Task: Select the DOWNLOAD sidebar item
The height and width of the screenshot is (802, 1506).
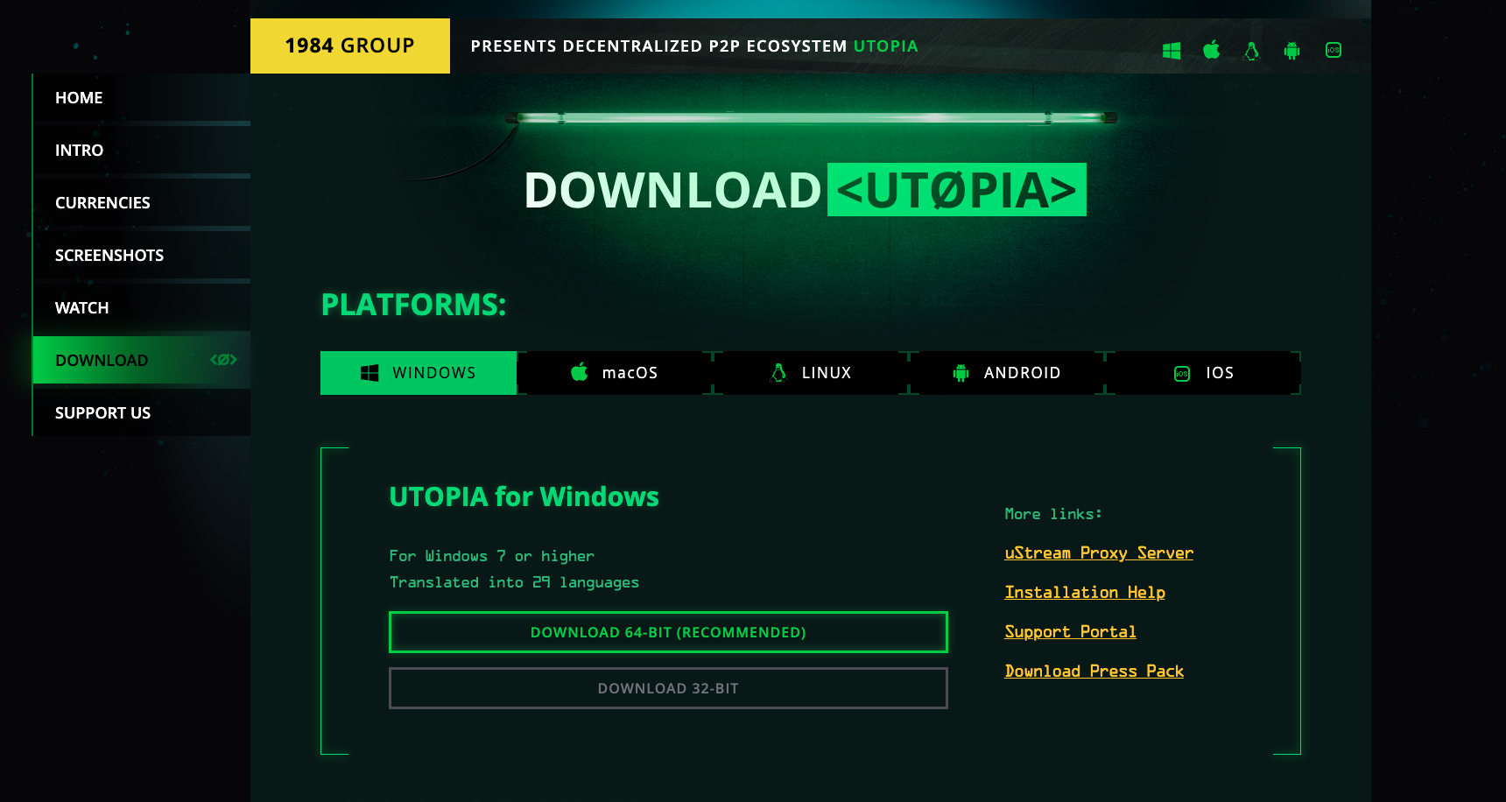Action: click(x=142, y=360)
